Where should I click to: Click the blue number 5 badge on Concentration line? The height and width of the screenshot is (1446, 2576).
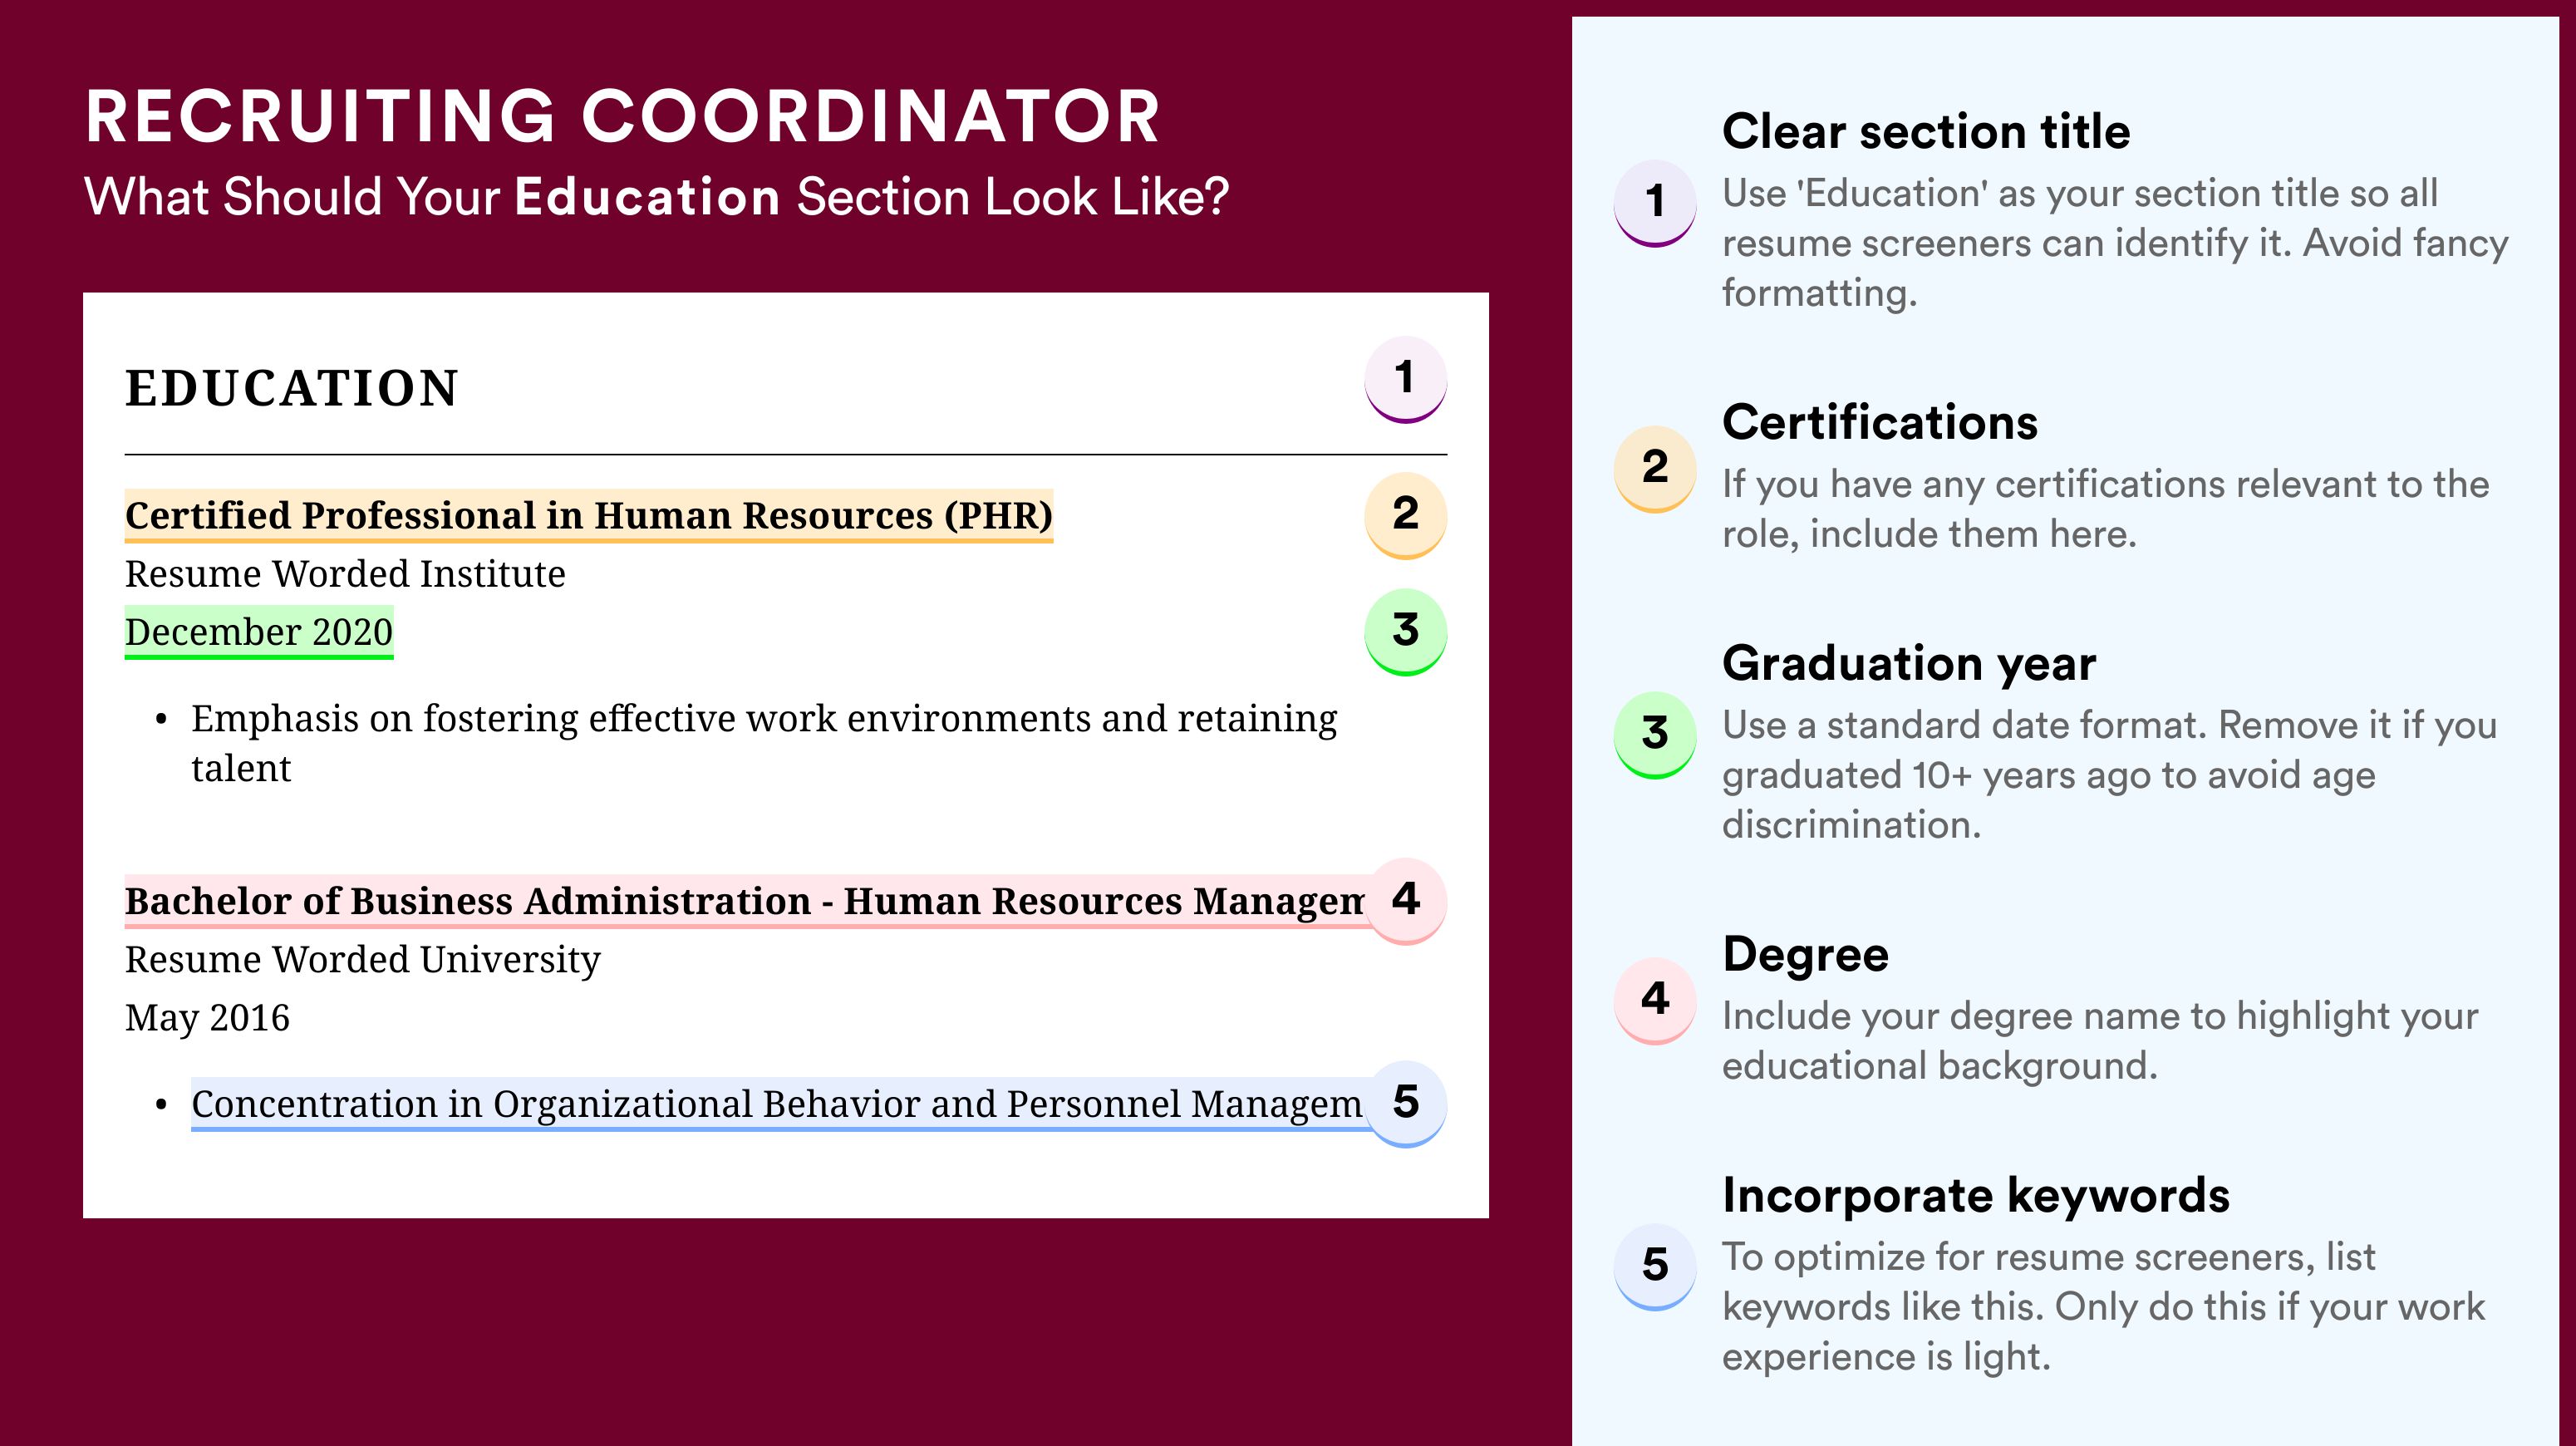pyautogui.click(x=1405, y=1103)
